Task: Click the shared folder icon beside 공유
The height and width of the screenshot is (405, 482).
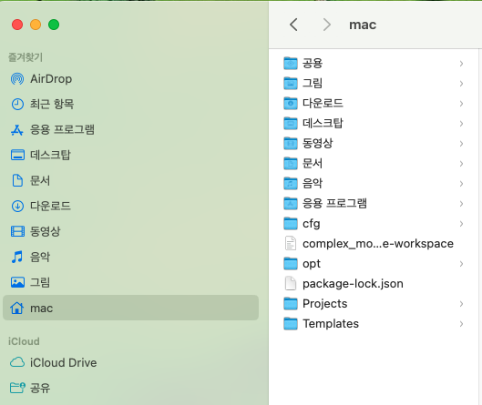Action: [17, 388]
